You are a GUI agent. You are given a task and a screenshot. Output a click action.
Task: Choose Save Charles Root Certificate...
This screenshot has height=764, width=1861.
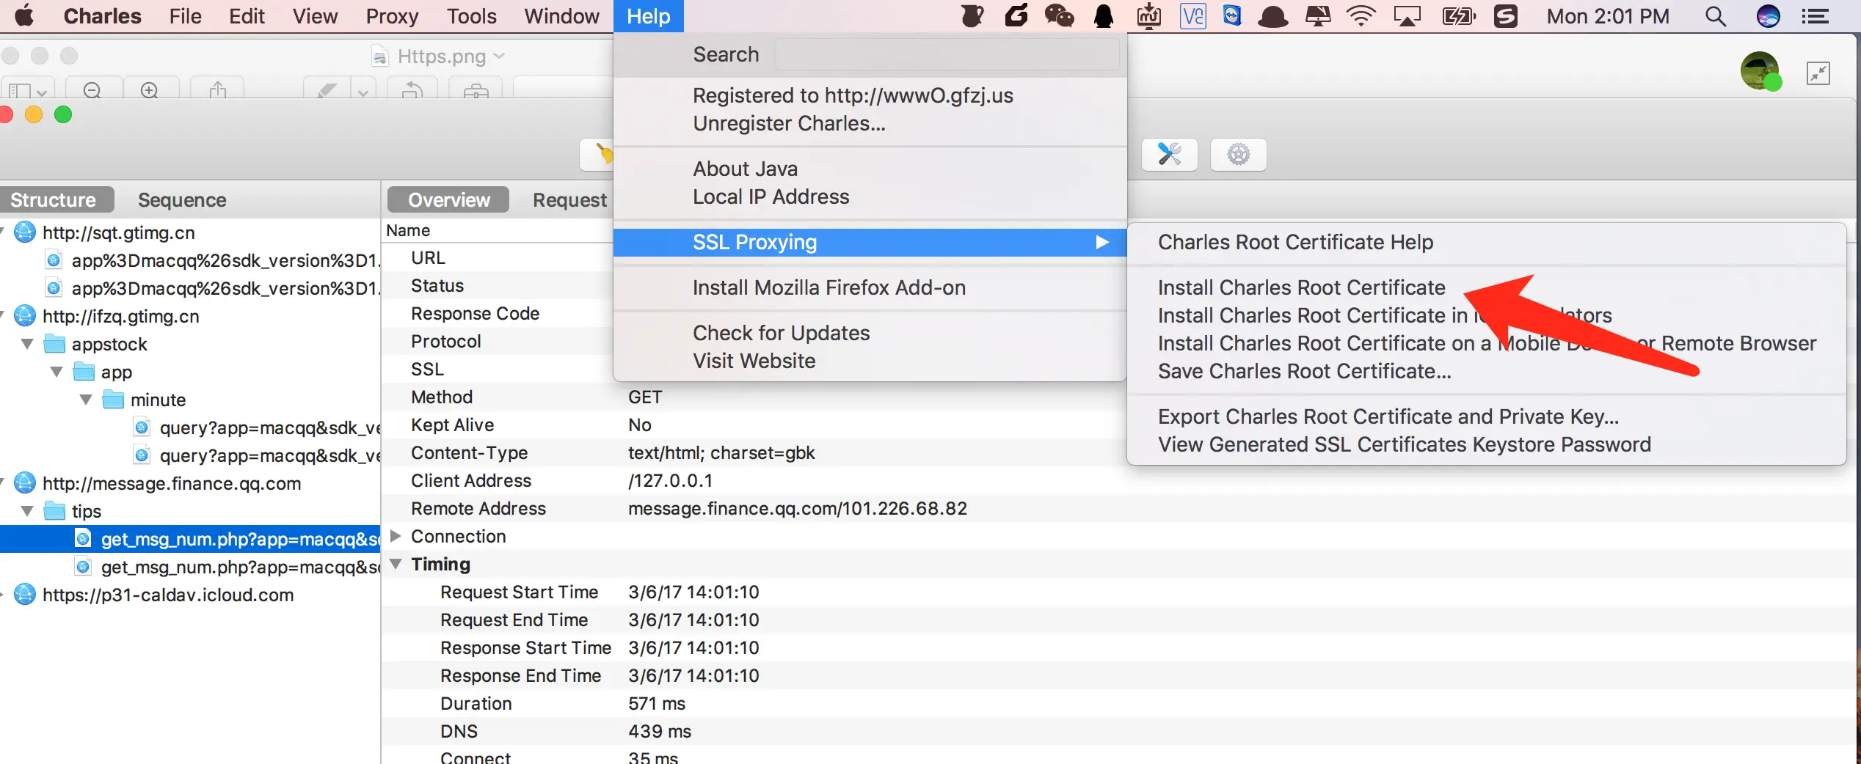pyautogui.click(x=1304, y=371)
